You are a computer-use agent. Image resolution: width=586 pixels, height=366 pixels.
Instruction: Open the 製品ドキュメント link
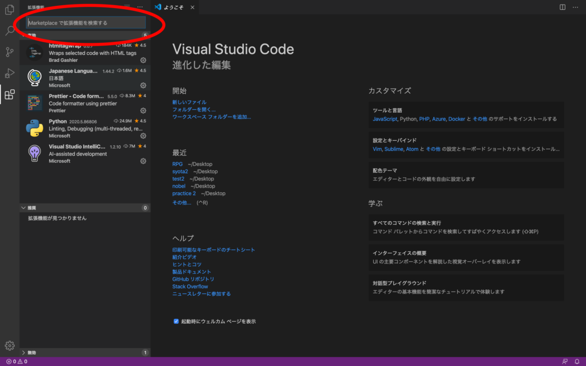click(x=192, y=272)
